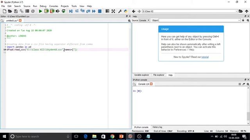Open the Projects menu

[64, 6]
